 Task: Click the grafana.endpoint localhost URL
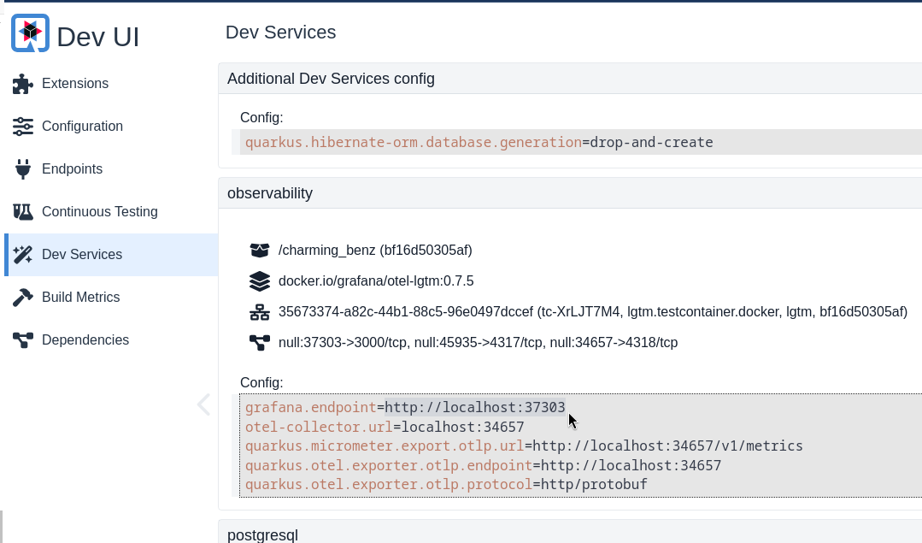tap(473, 407)
